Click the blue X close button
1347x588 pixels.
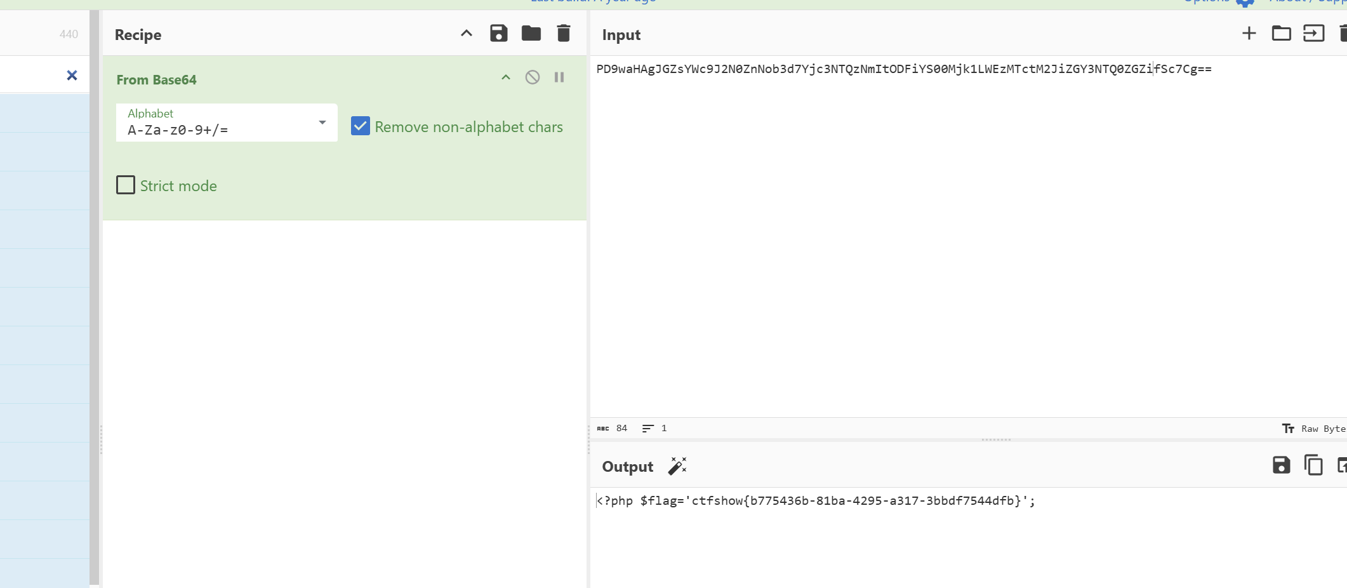(x=72, y=76)
